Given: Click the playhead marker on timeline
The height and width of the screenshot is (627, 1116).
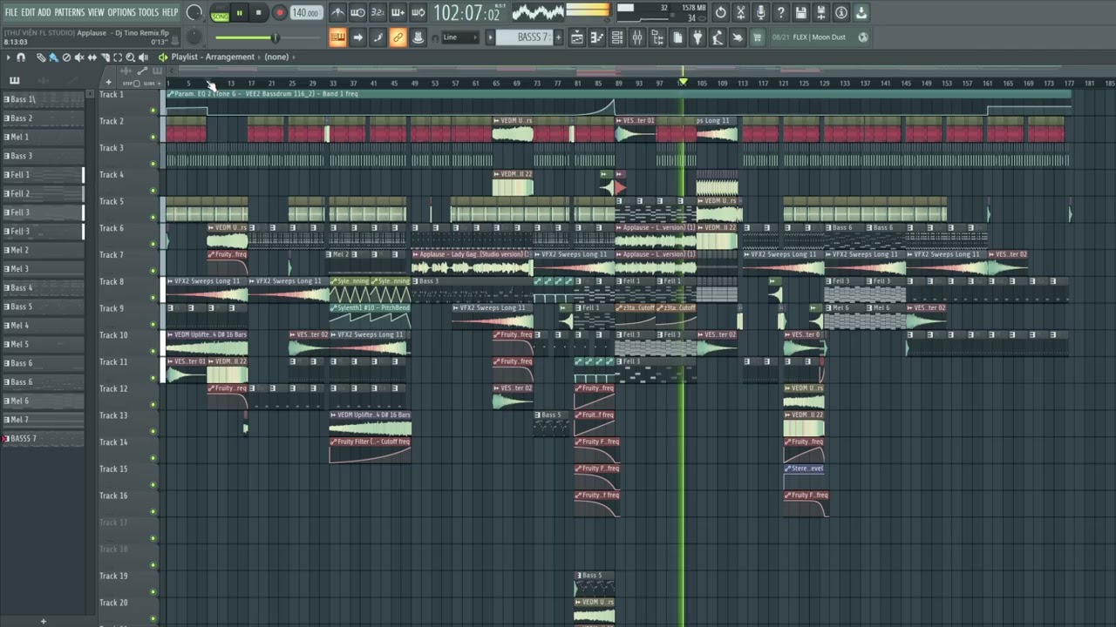Looking at the screenshot, I should click(x=683, y=82).
